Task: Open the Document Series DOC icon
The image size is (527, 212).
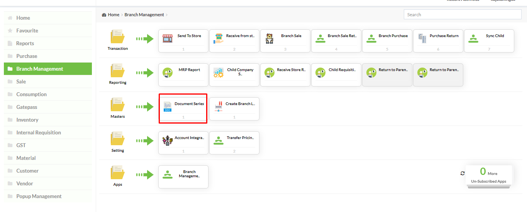Action: click(x=168, y=107)
